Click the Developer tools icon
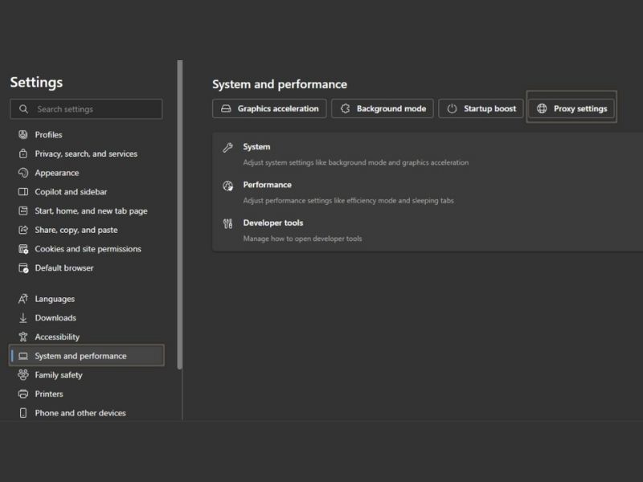 coord(227,223)
